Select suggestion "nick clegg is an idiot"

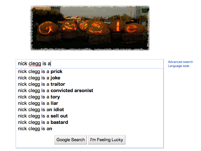[41, 110]
